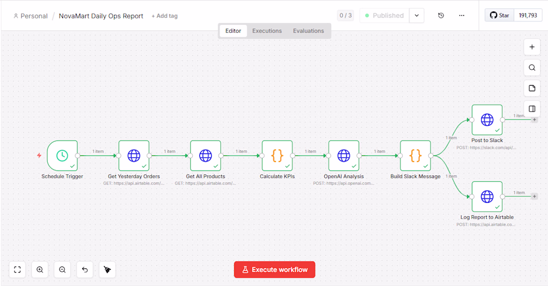Switch to the Editor tab

[233, 31]
